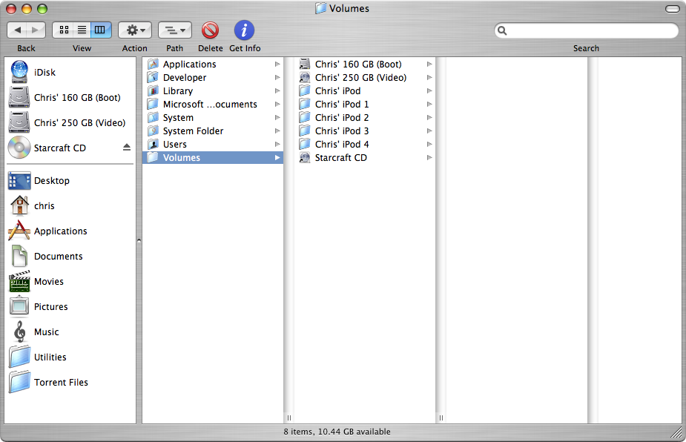Select the Developer folder

pyautogui.click(x=213, y=77)
